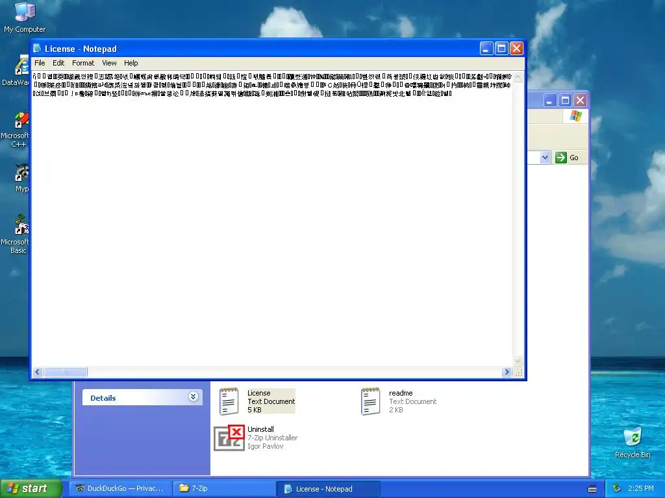Collapse the Details panel in 7-Zip folder
Image resolution: width=665 pixels, height=498 pixels.
[x=193, y=397]
